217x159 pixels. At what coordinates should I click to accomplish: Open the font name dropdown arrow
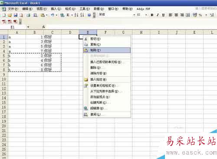click(134, 15)
